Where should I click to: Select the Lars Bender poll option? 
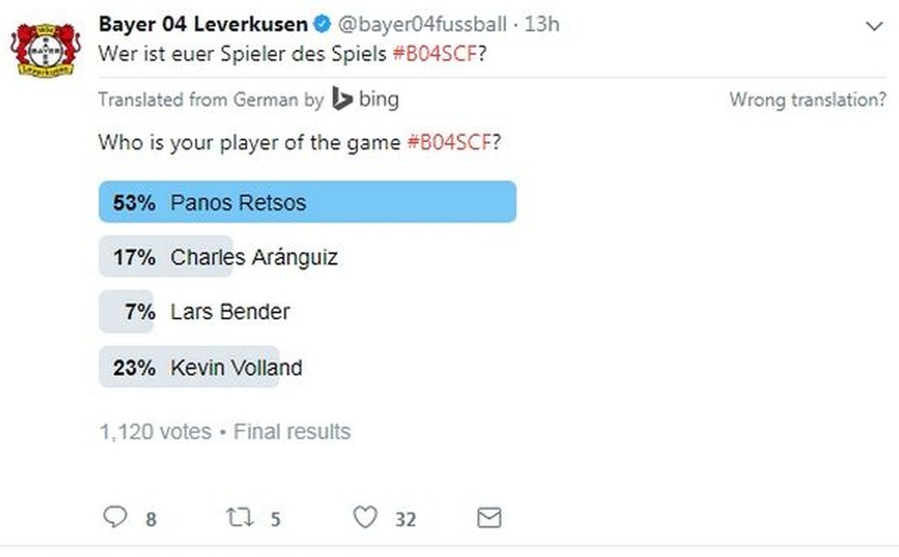coord(230,311)
